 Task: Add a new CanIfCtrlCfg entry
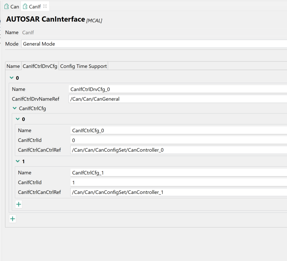click(19, 204)
